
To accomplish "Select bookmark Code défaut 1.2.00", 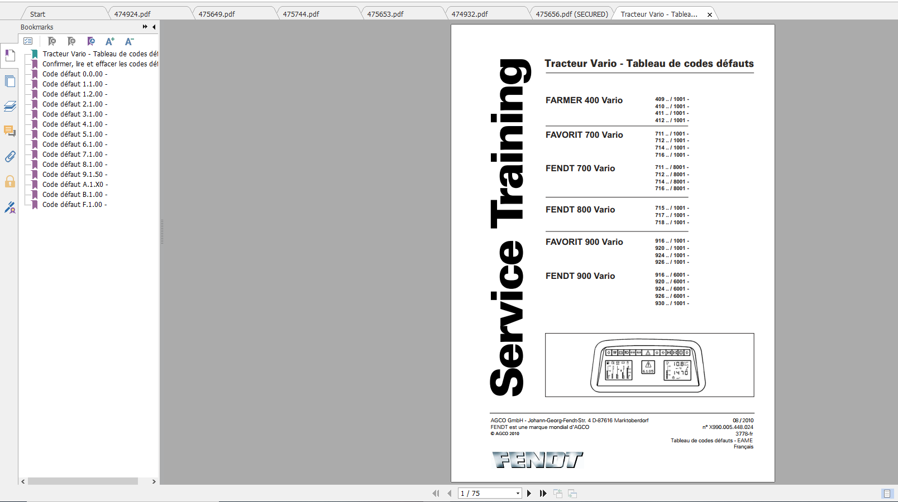I will [x=75, y=94].
